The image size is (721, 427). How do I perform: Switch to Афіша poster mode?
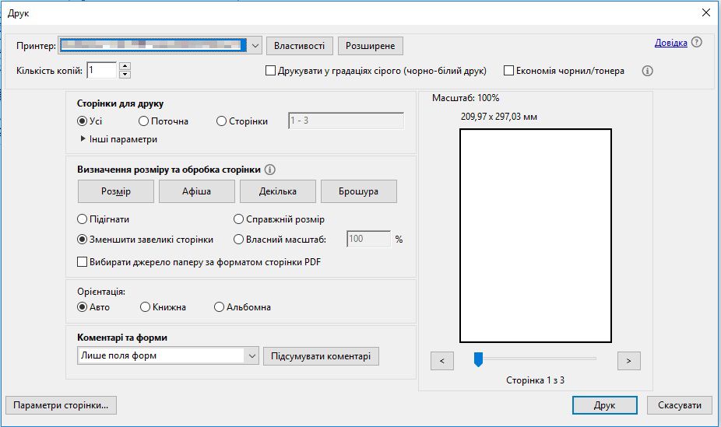click(197, 191)
